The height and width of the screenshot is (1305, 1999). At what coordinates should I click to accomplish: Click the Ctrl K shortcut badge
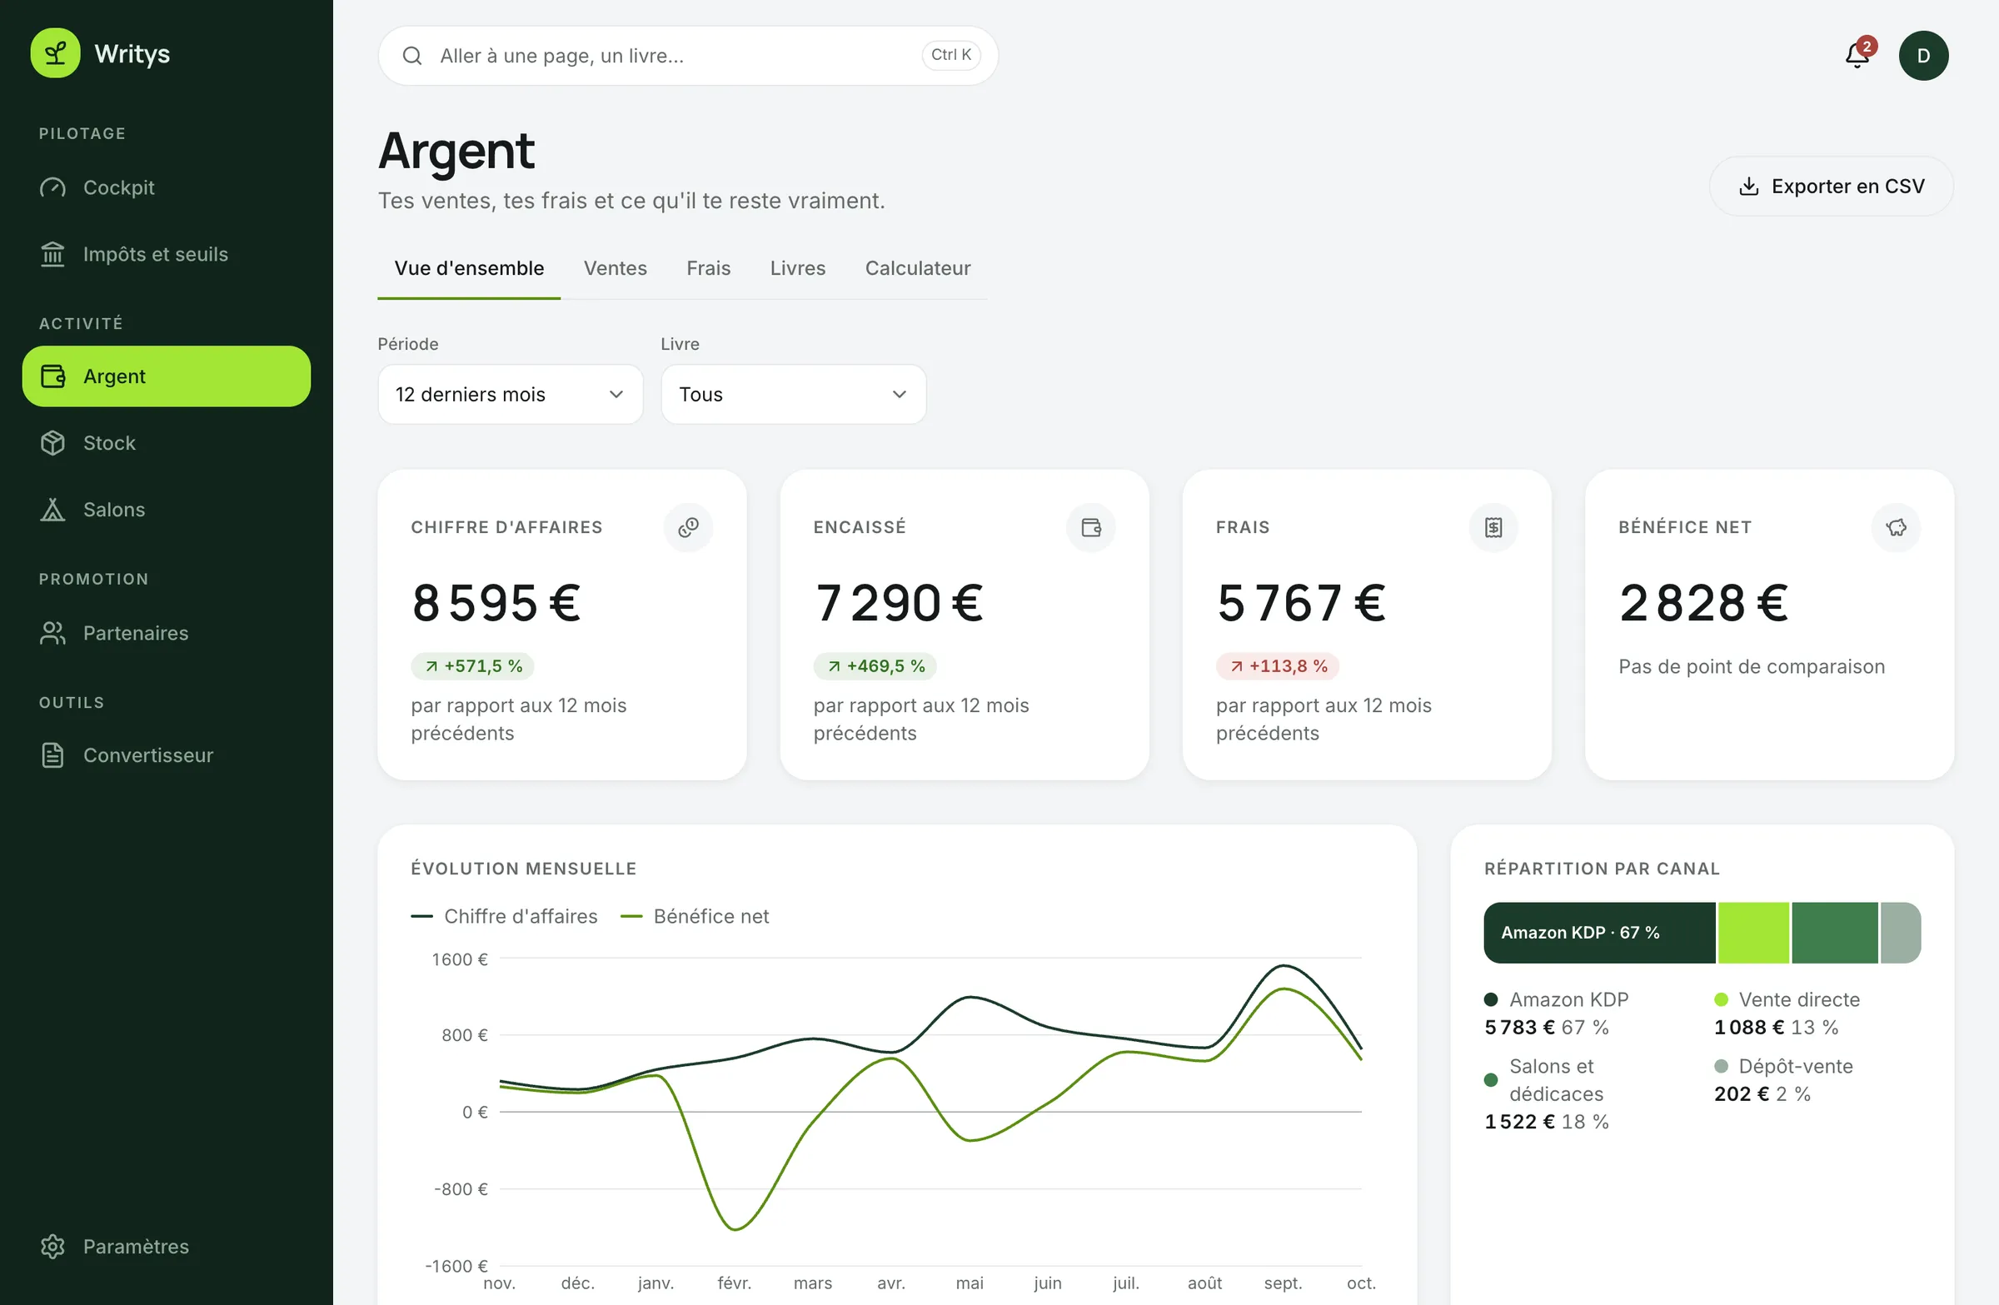coord(951,55)
